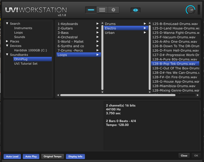Select 126-D-From Hell-Drums.wav
The image size is (204, 162).
point(175,50)
